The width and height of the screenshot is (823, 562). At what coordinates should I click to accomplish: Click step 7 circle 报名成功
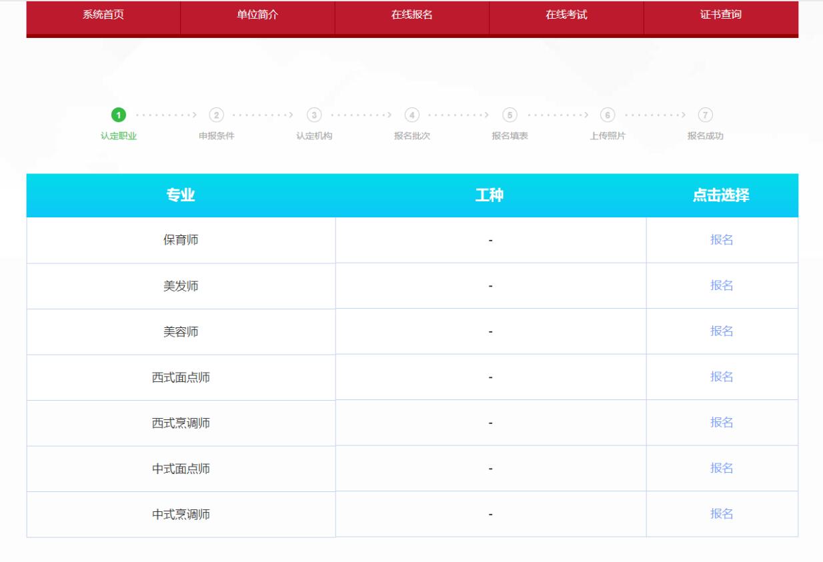pos(706,115)
